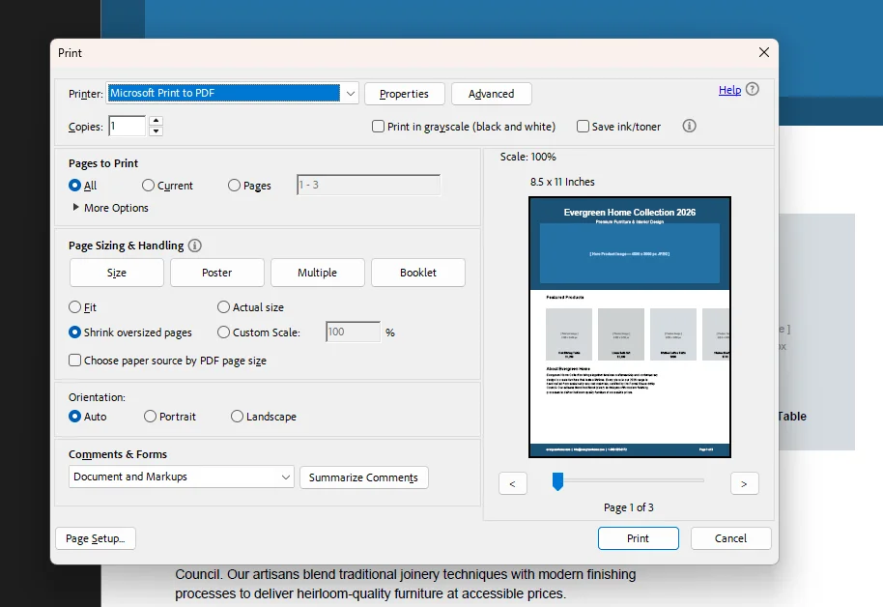Select the Current page radio button
The image size is (883, 607).
point(148,185)
